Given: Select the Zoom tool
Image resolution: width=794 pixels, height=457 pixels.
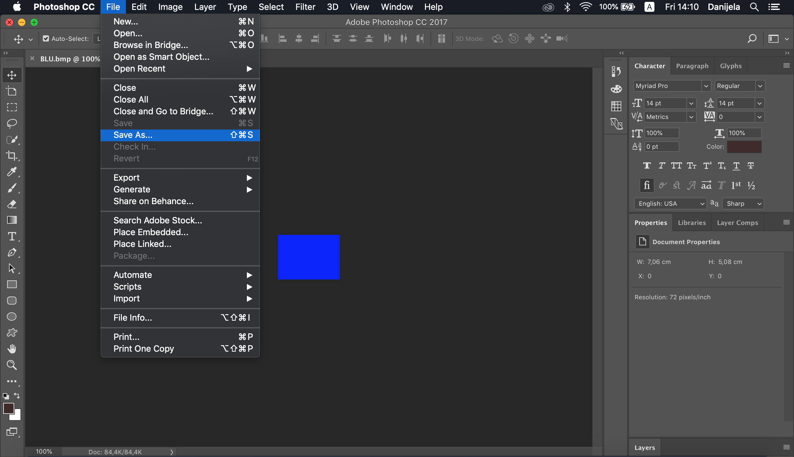Looking at the screenshot, I should pyautogui.click(x=12, y=365).
